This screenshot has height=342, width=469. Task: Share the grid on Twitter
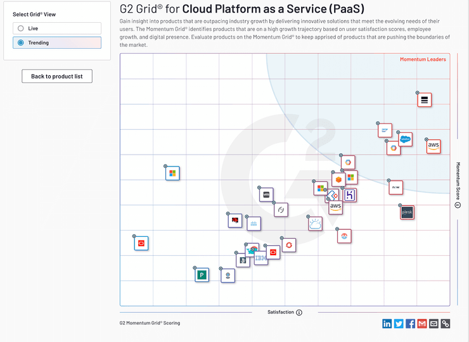pyautogui.click(x=399, y=324)
